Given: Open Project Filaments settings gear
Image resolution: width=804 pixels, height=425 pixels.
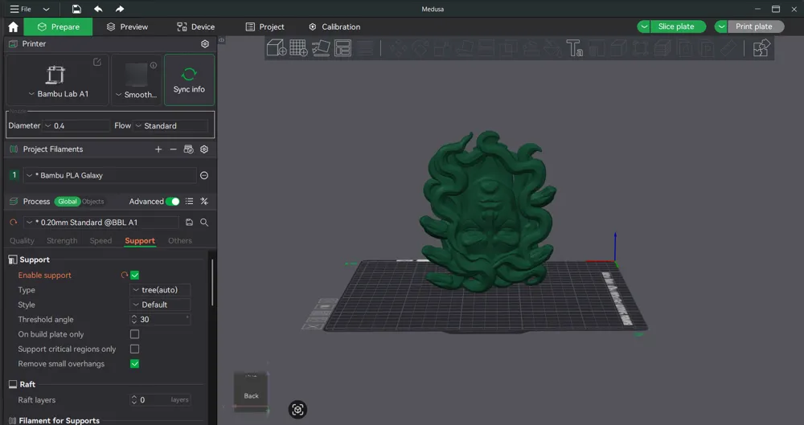Looking at the screenshot, I should click(x=204, y=149).
